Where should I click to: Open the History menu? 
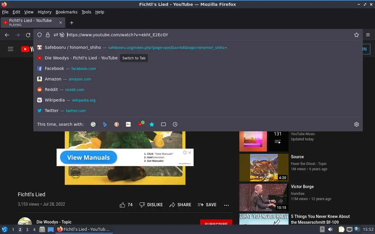[x=45, y=12]
